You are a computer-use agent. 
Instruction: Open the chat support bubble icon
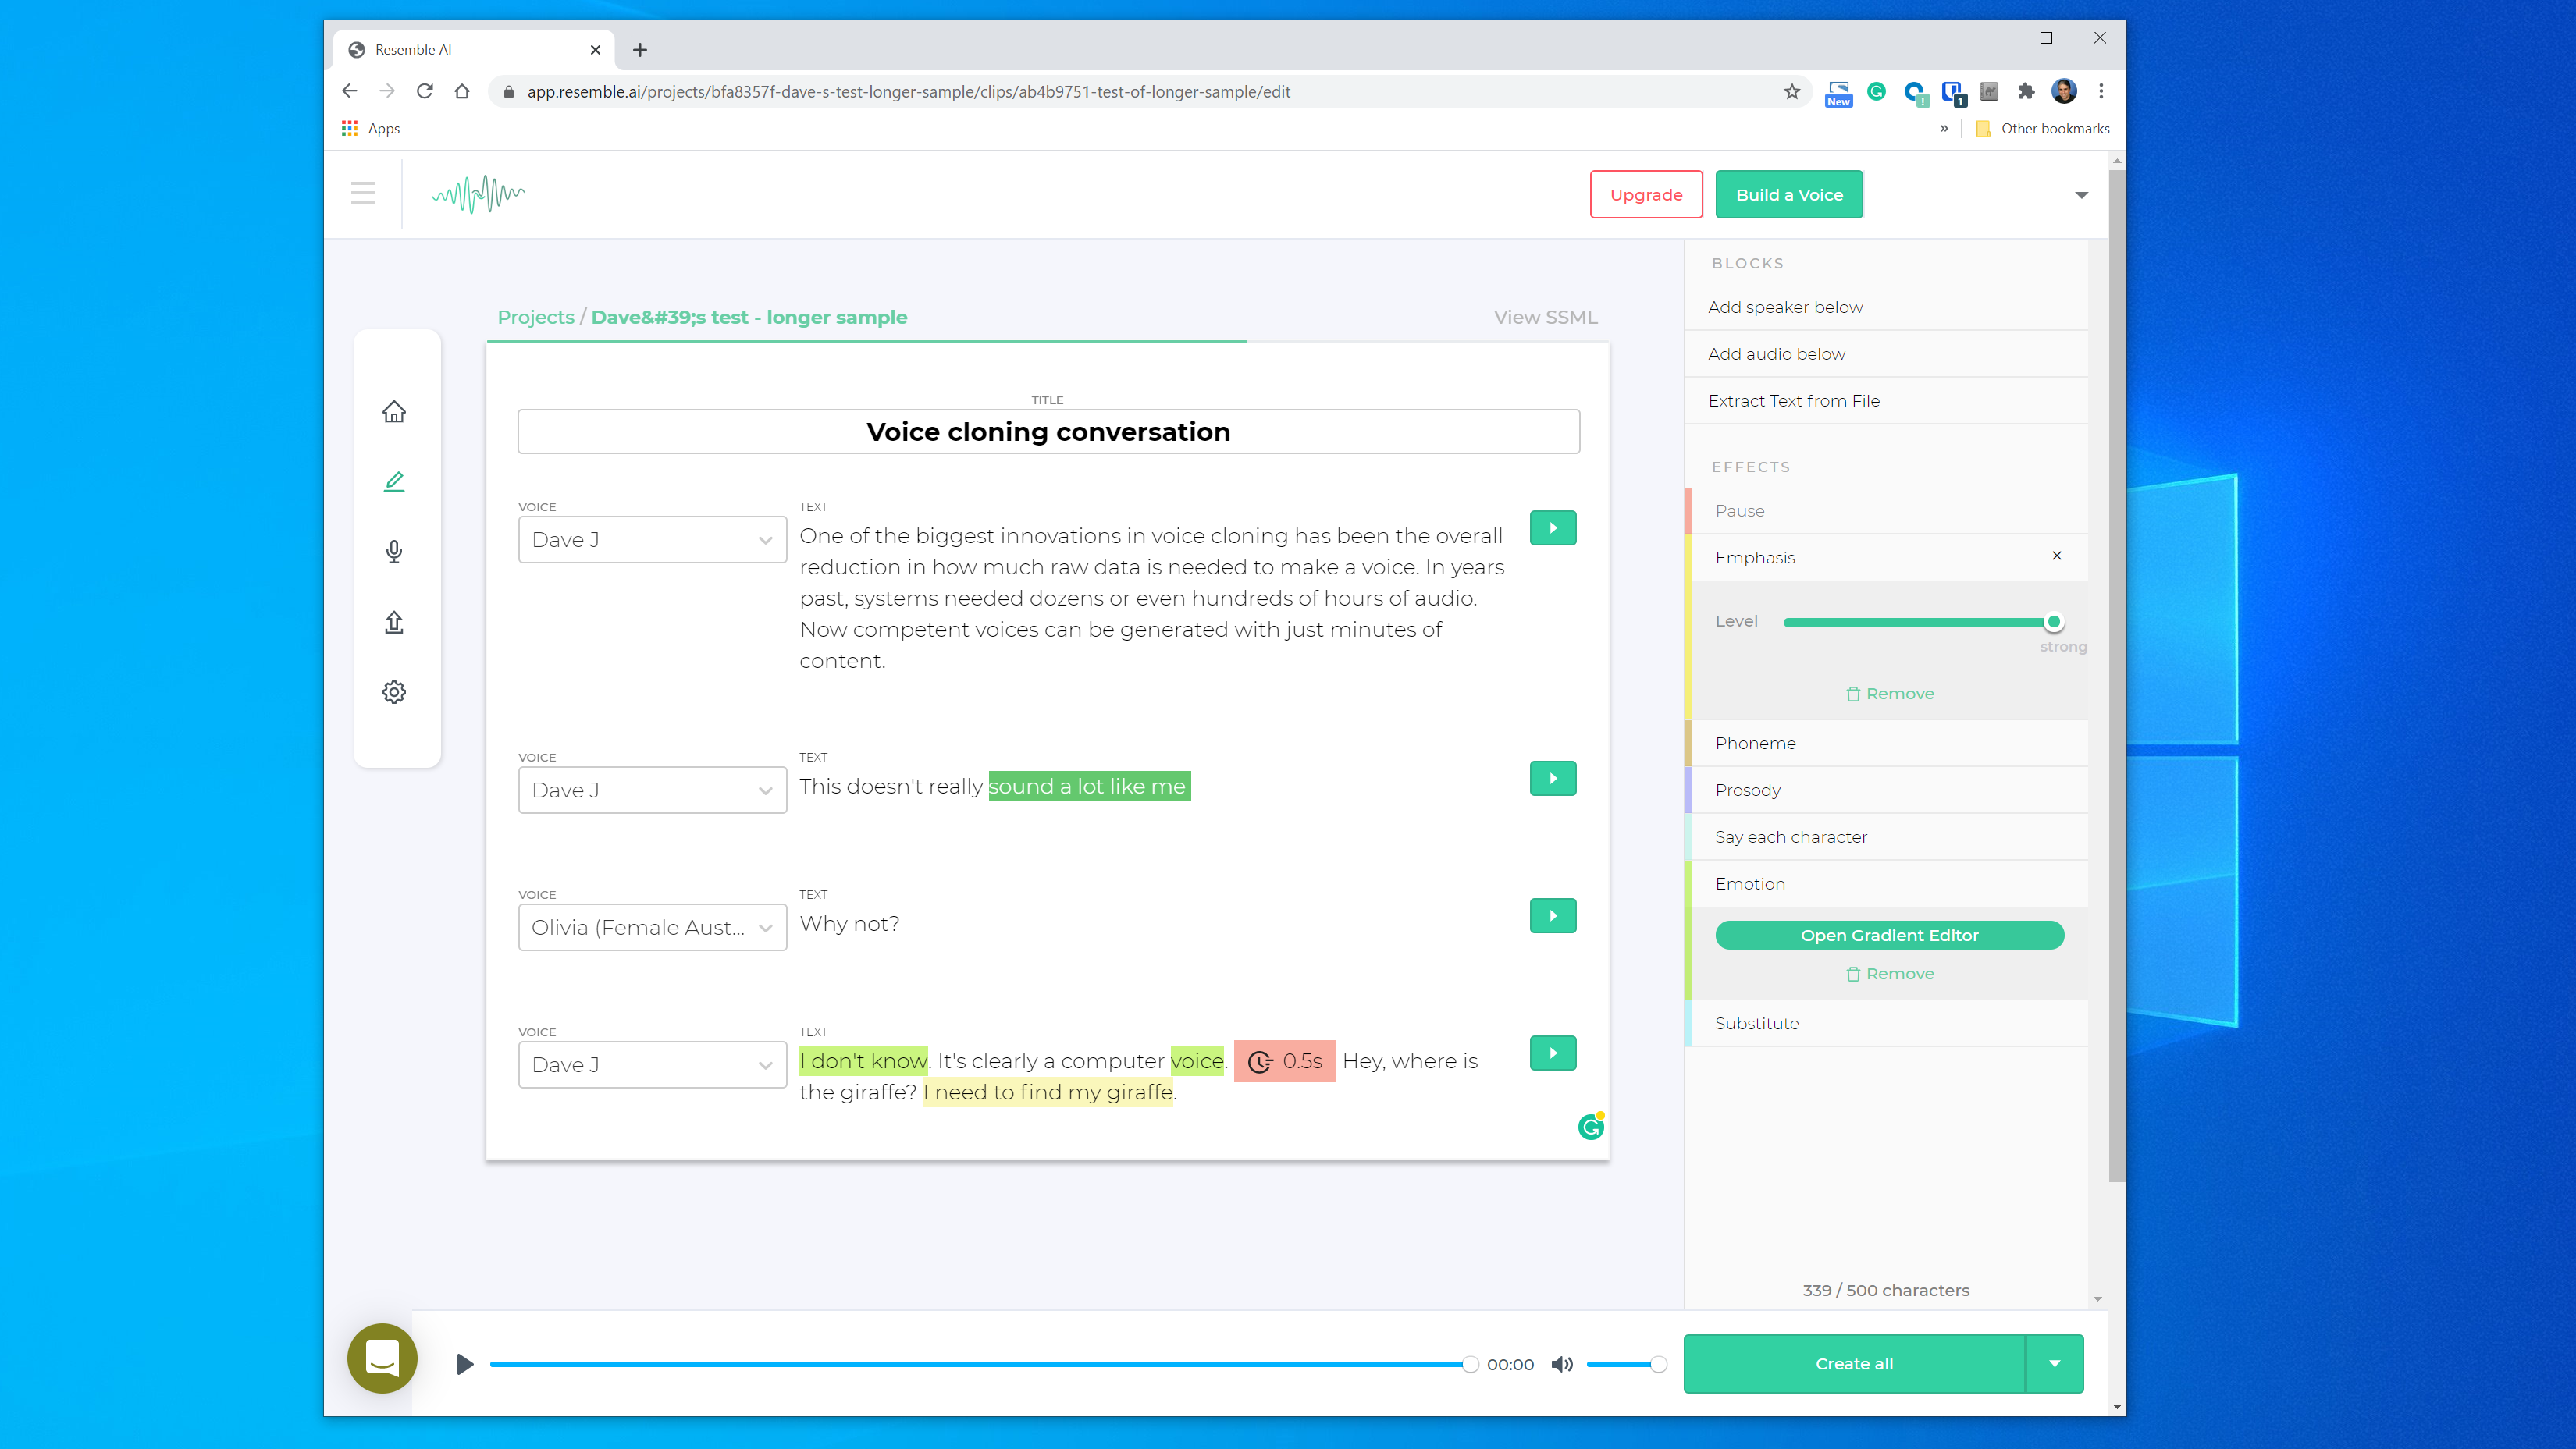pos(382,1358)
